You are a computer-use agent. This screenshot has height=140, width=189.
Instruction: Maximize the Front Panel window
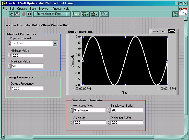(x=181, y=3)
